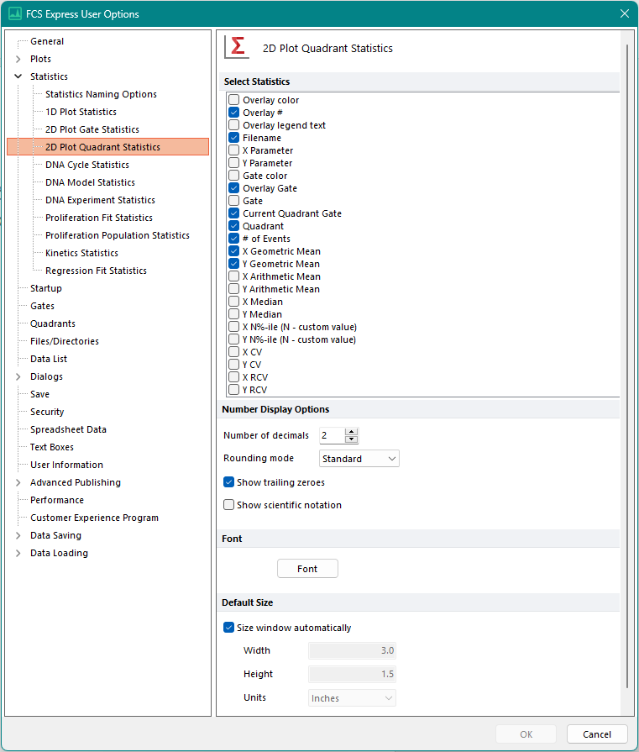Check the Gate color option

pyautogui.click(x=234, y=176)
